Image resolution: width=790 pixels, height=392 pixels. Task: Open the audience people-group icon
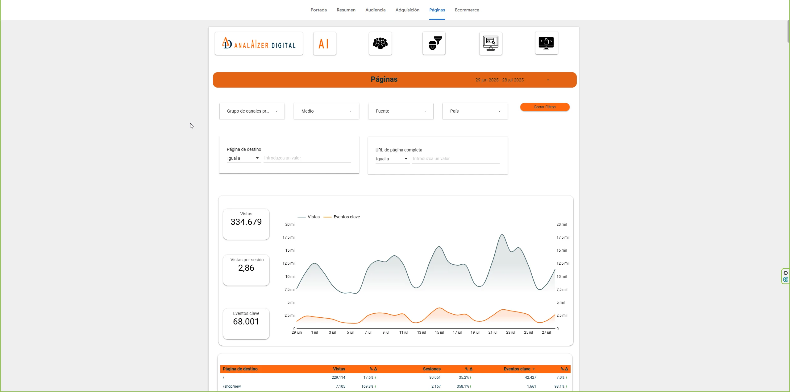coord(380,43)
